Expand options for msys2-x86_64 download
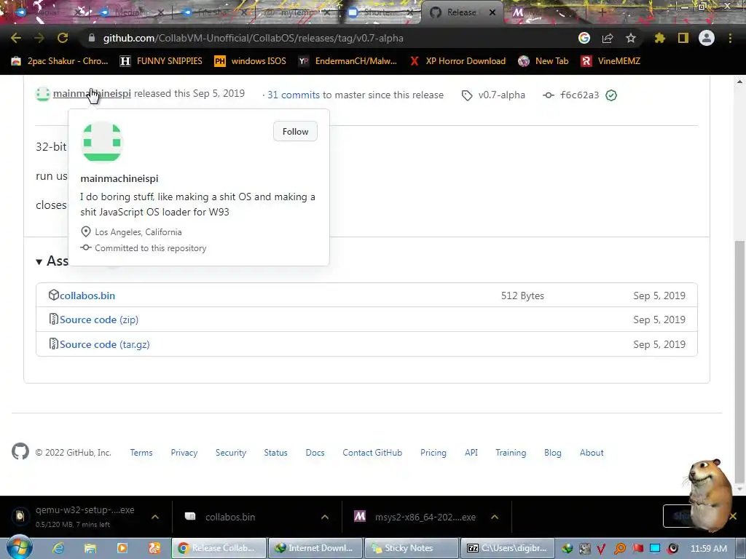Image resolution: width=746 pixels, height=559 pixels. [x=495, y=517]
